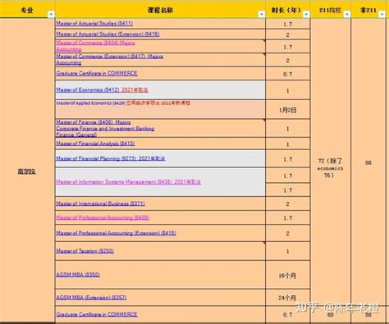The height and width of the screenshot is (324, 389).
Task: Open the 非211 column filter dropdown
Action: coord(382,15)
